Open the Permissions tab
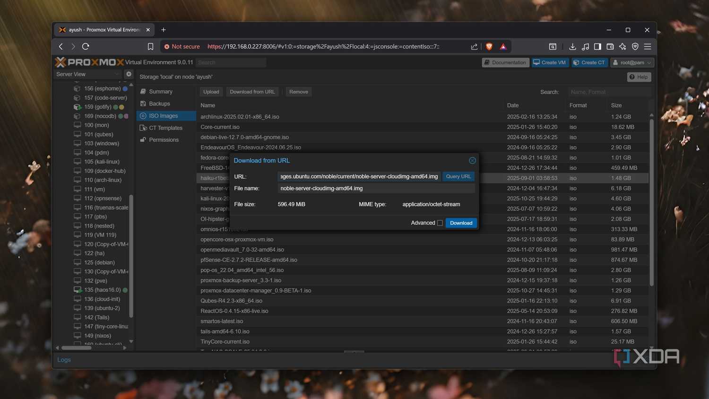 point(166,140)
